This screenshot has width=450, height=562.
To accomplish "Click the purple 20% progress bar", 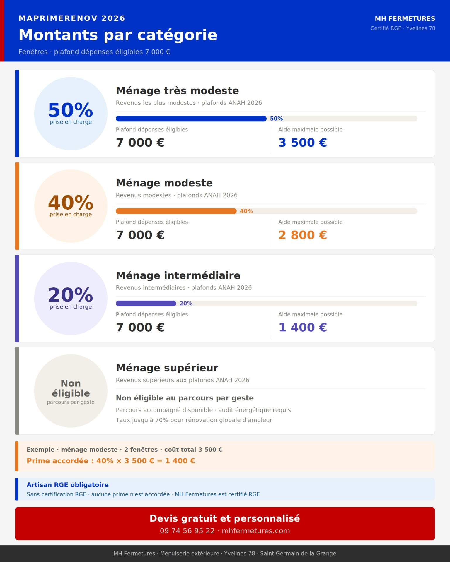I will tap(146, 304).
